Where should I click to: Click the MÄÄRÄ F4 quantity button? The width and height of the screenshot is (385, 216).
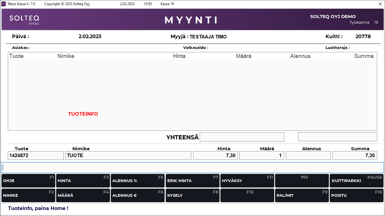(x=83, y=195)
